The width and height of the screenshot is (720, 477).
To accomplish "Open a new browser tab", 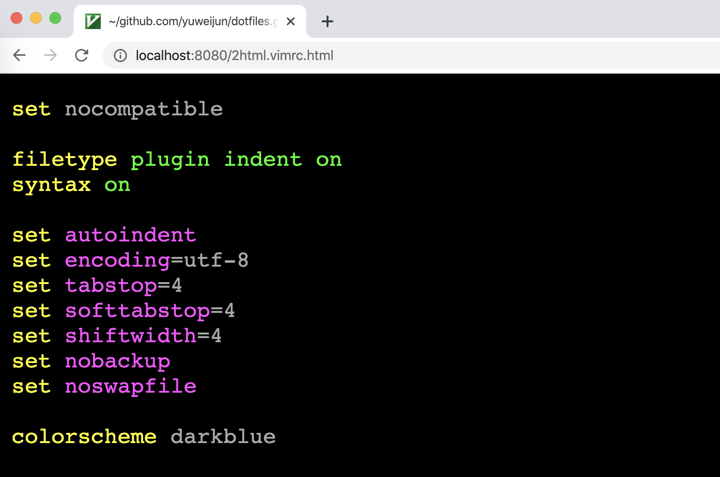I will click(x=328, y=21).
